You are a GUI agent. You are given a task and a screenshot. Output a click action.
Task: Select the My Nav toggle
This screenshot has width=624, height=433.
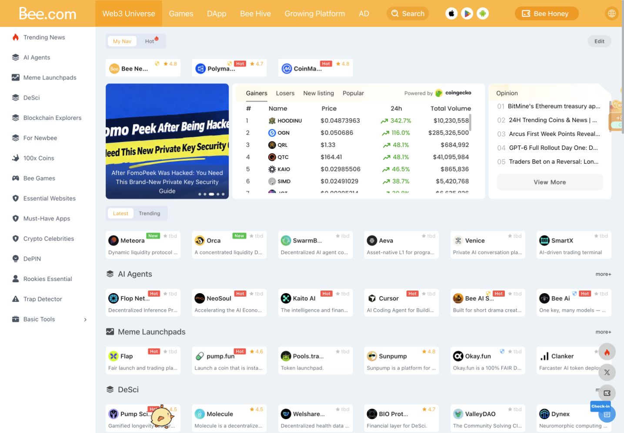[x=122, y=41]
